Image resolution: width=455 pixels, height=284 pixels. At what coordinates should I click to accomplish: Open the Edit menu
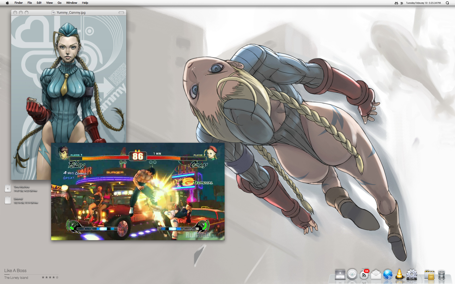coord(39,3)
